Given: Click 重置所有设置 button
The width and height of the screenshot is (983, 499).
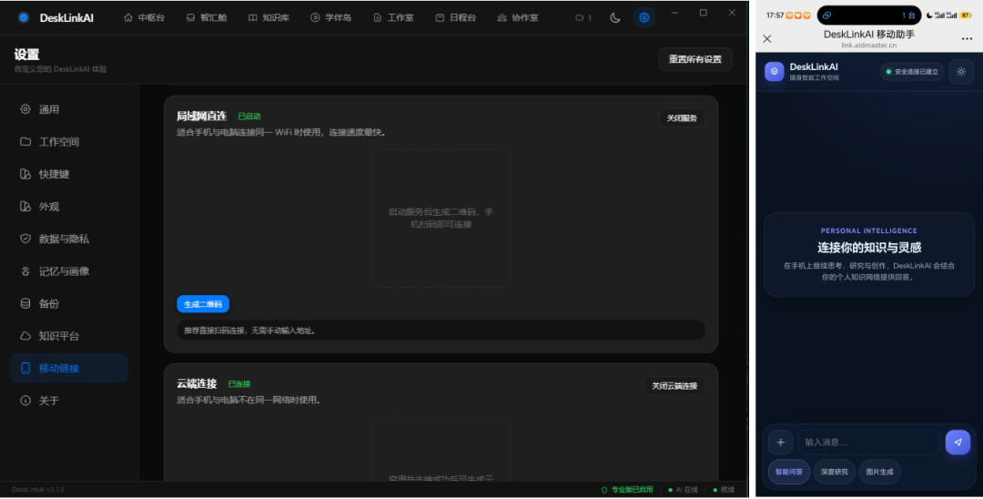Looking at the screenshot, I should 695,59.
